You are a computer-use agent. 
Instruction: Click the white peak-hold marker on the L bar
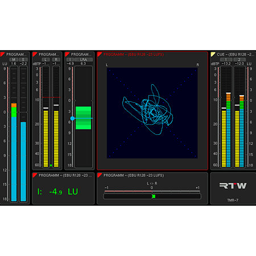pyautogui.click(x=46, y=108)
